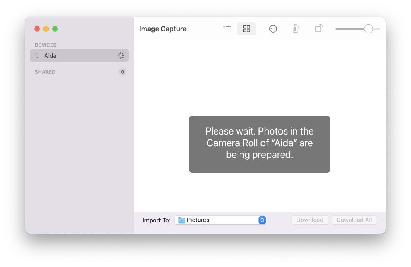The image size is (411, 267).
Task: Click the Download button
Action: click(x=310, y=220)
